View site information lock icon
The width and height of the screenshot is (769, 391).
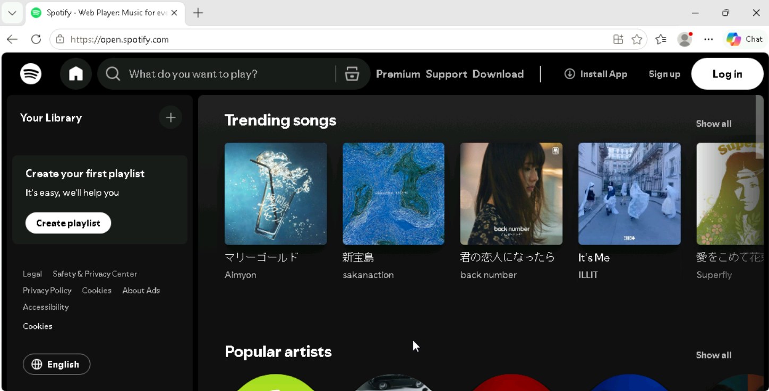[x=60, y=39]
